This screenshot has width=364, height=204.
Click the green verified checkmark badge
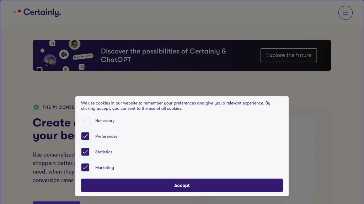pos(36,107)
